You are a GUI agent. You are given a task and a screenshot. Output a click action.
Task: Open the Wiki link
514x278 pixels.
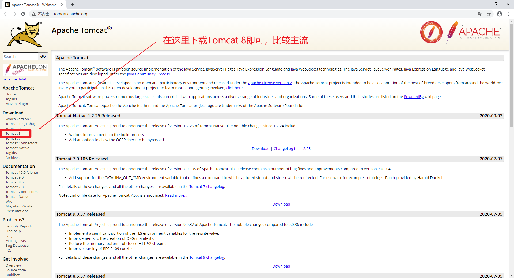(9, 201)
